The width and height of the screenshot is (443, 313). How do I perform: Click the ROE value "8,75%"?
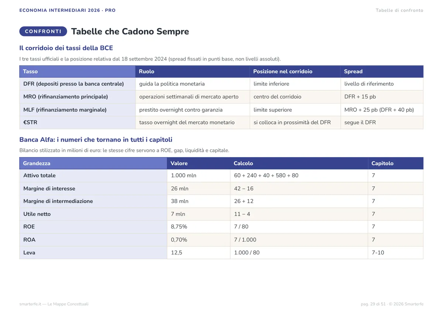(199, 227)
